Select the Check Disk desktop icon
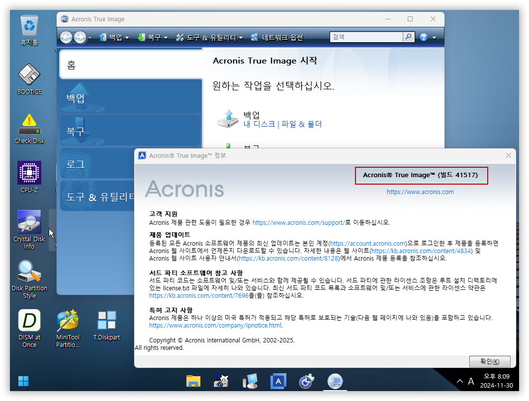The image size is (529, 401). [29, 129]
